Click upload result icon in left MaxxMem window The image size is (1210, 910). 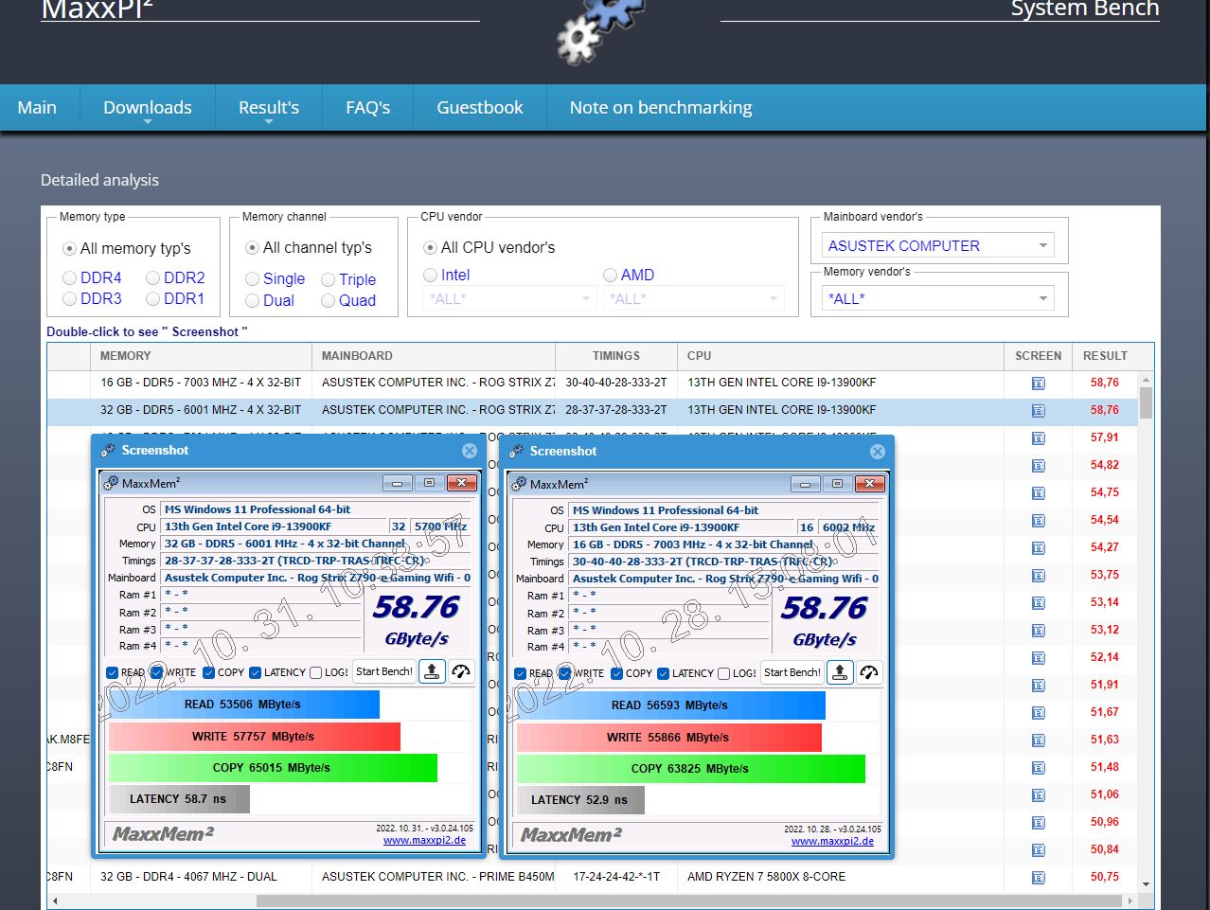432,671
